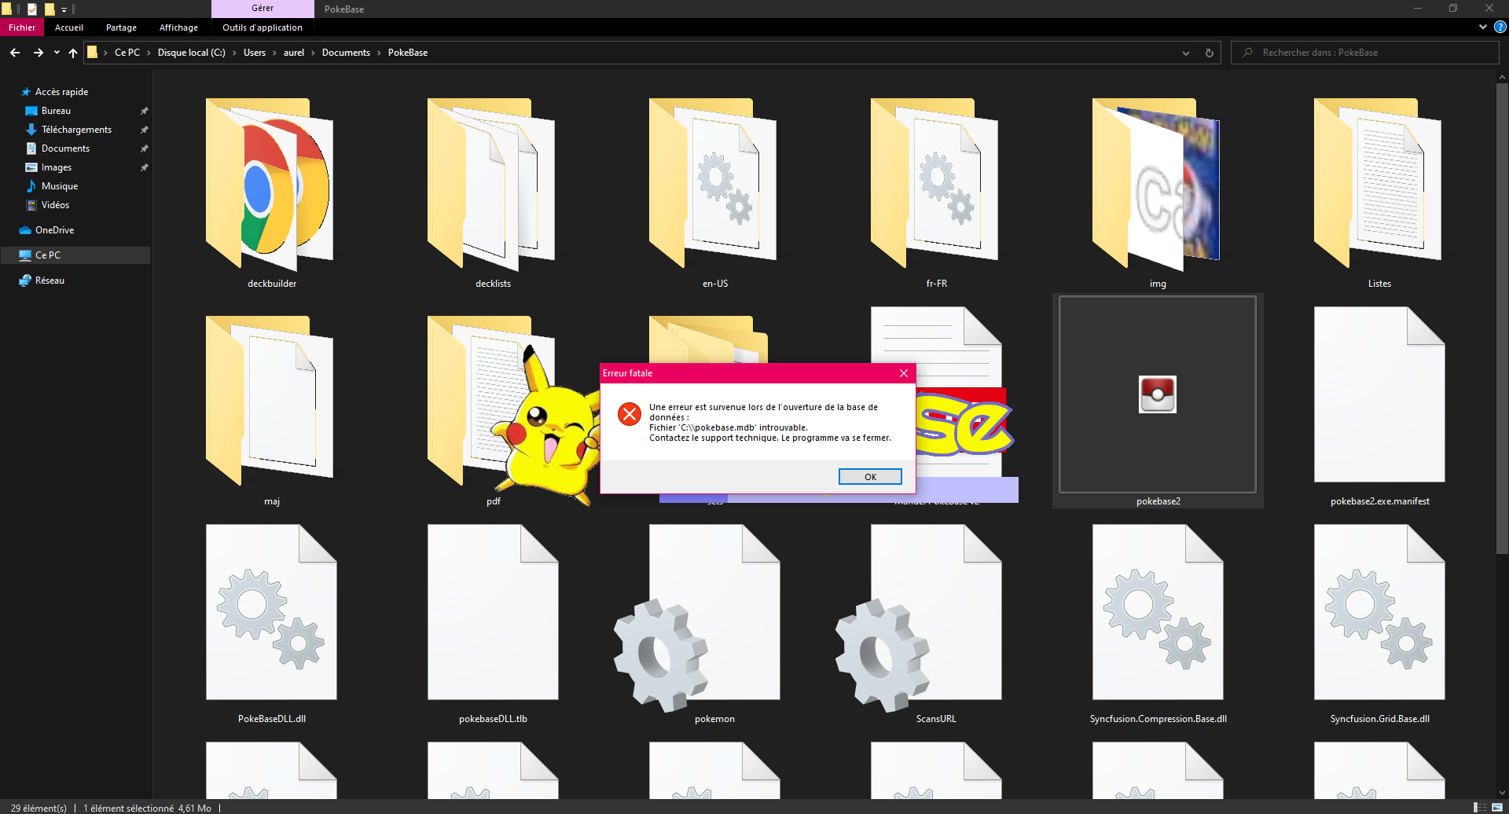Click OK in the Erreur fatale dialog
Viewport: 1509px width, 814px height.
[x=869, y=477]
